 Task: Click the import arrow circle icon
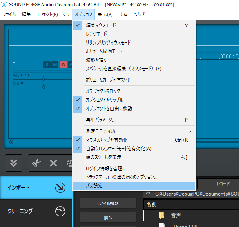click(60, 188)
